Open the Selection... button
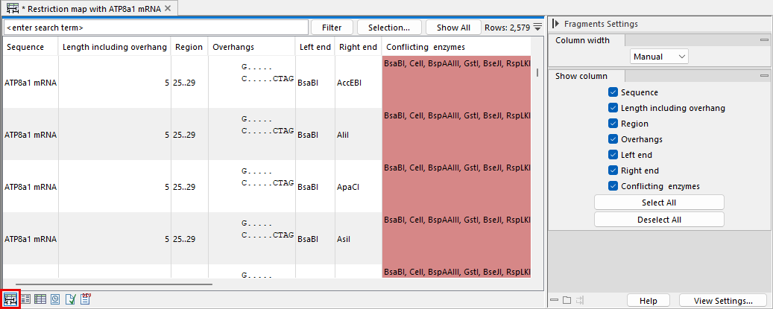 389,28
